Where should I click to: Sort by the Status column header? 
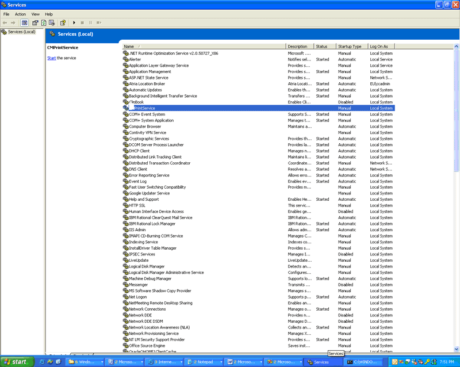click(325, 47)
